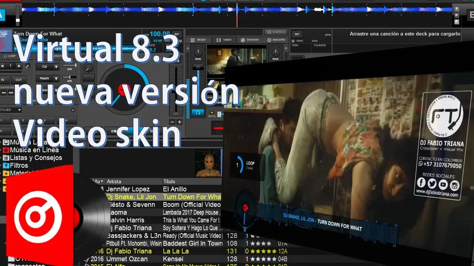
Task: Decrease loop length with left arrow
Action: [2, 66]
